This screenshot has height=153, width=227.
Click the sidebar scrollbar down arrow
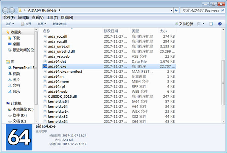pos(36,121)
